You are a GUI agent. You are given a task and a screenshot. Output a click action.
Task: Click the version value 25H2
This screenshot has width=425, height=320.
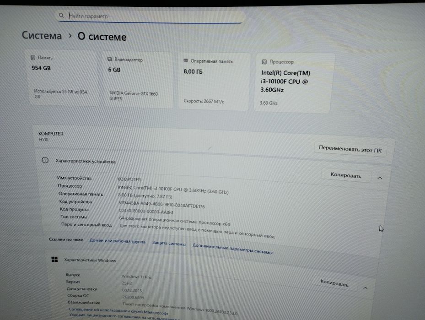[127, 283]
